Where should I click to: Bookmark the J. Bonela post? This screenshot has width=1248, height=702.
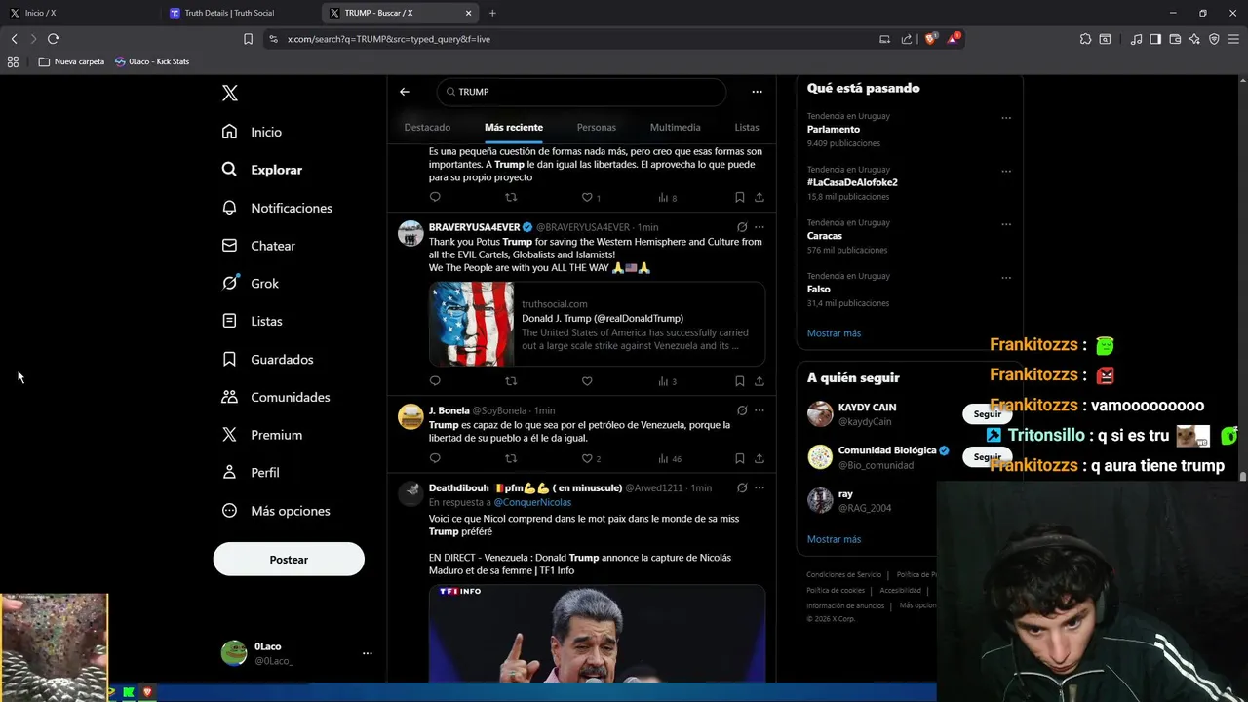pyautogui.click(x=740, y=458)
